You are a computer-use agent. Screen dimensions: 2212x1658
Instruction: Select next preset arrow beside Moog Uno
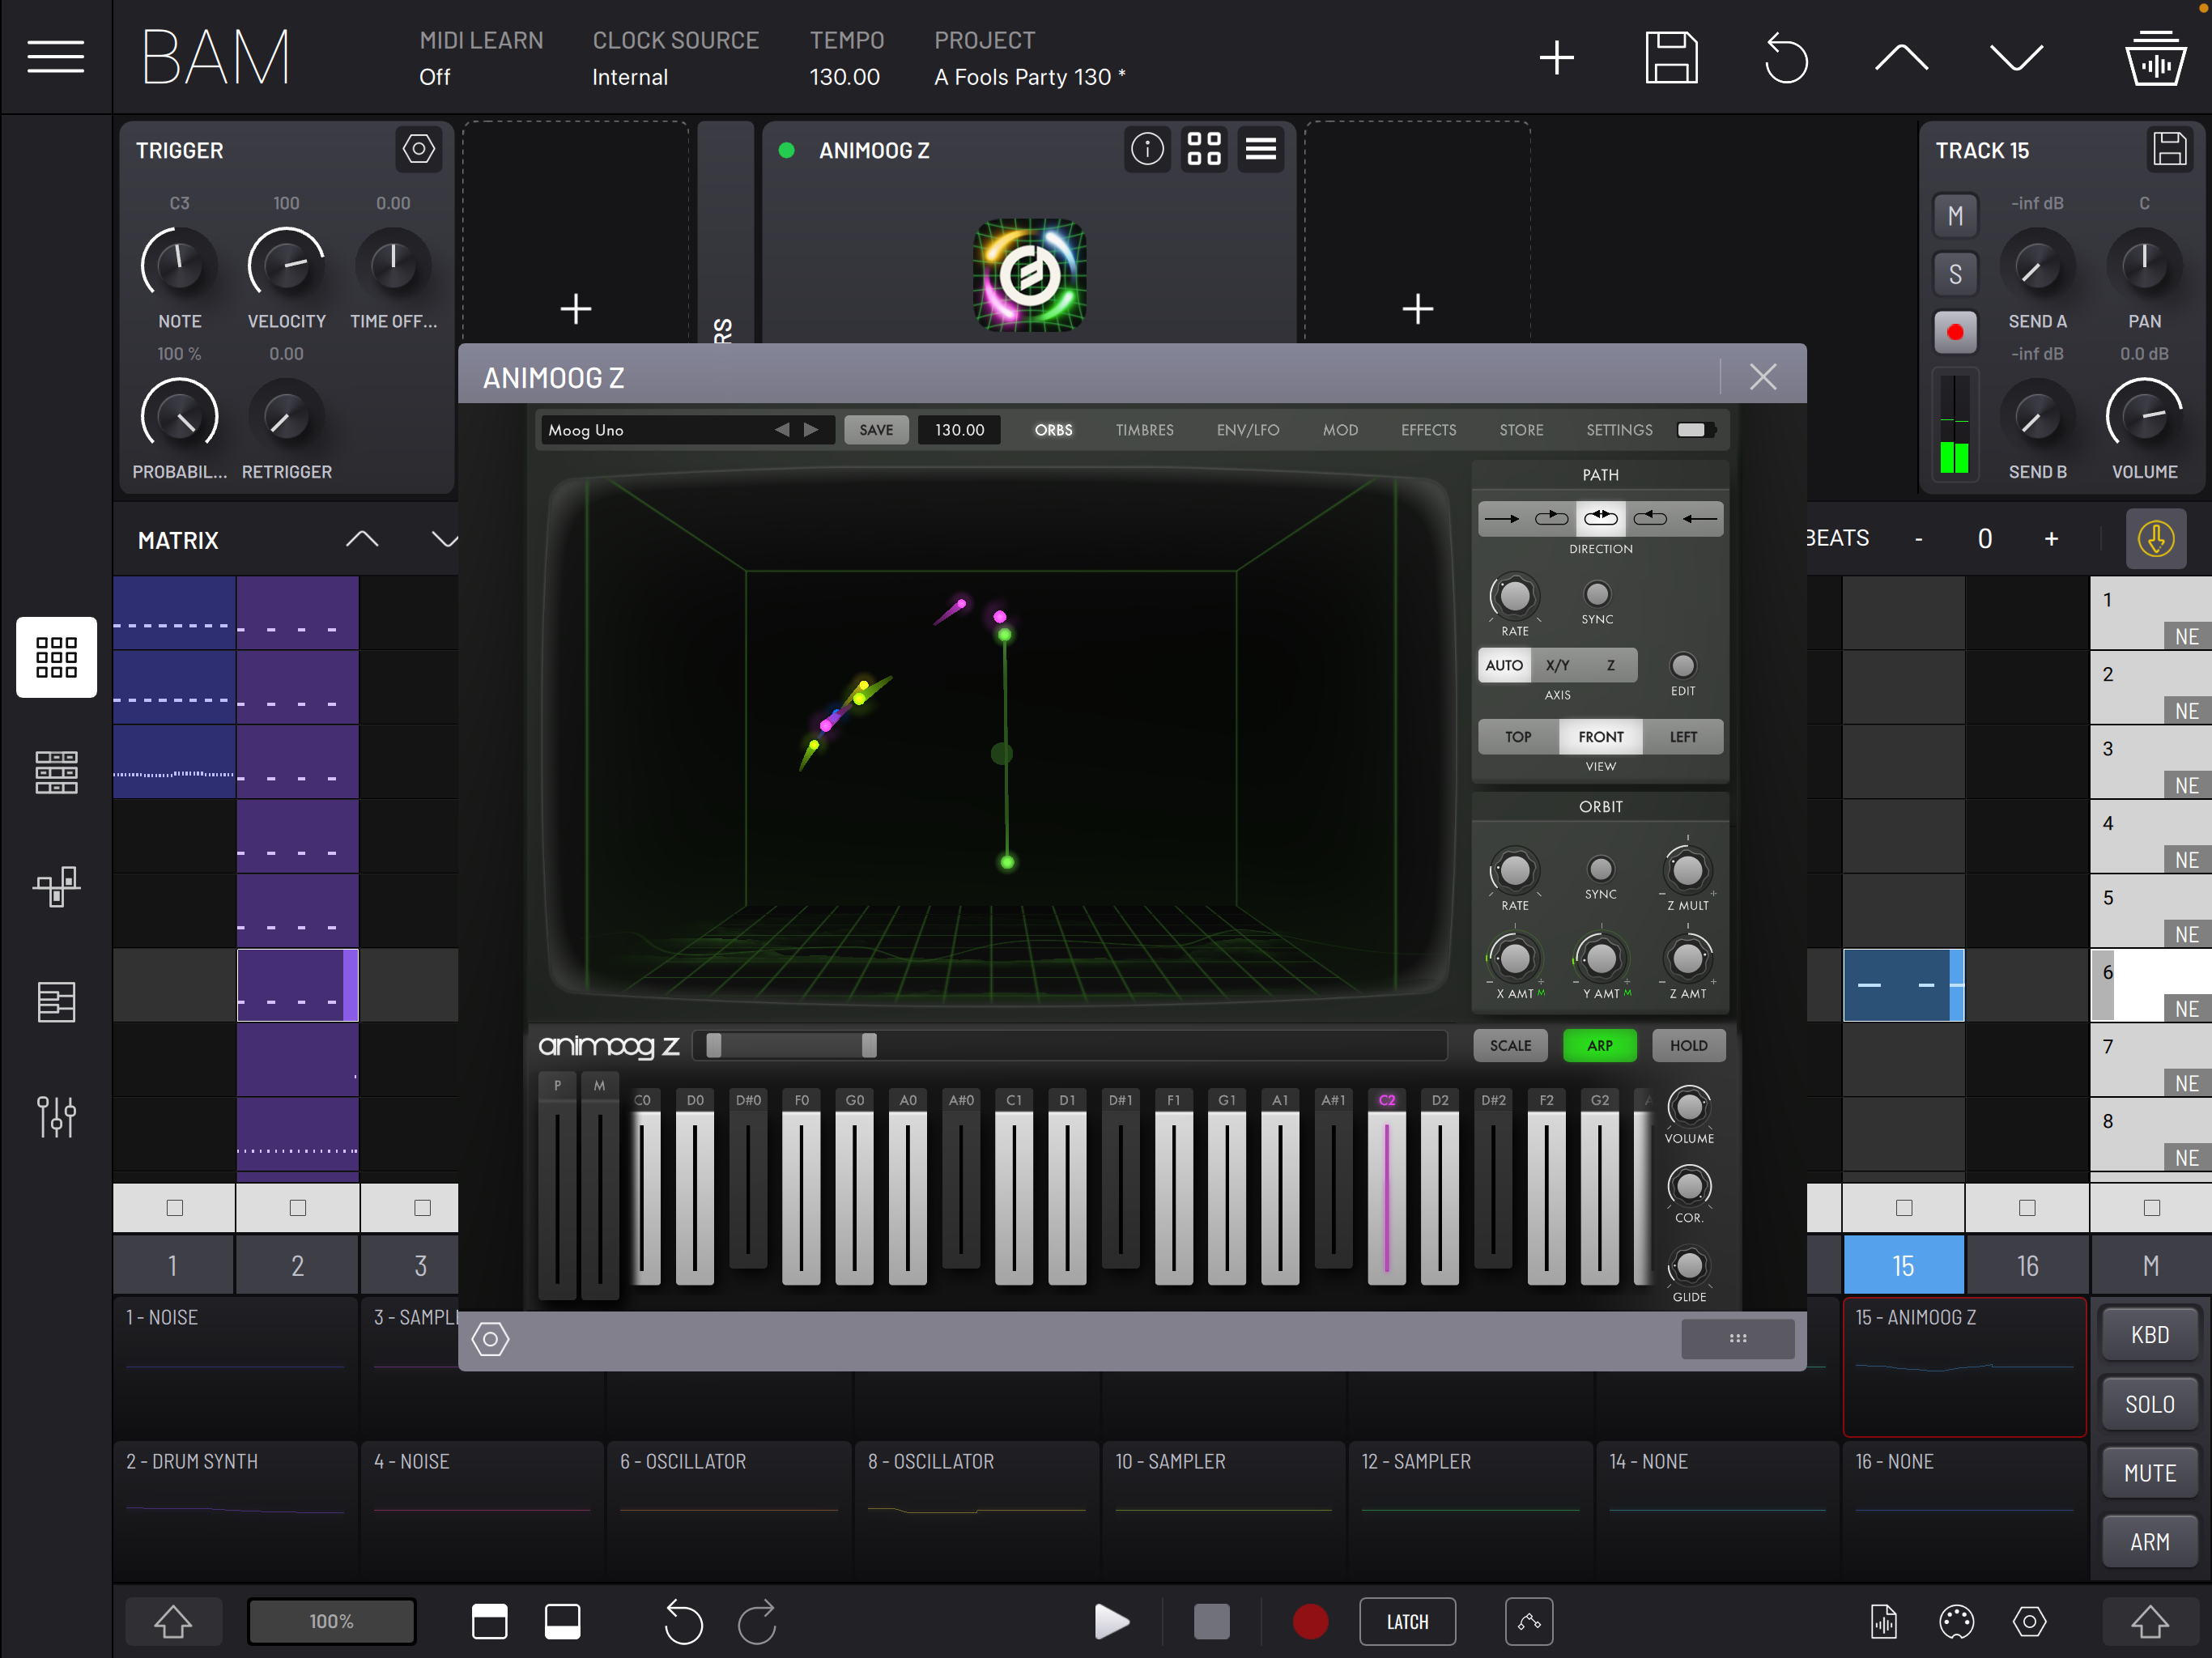tap(811, 430)
